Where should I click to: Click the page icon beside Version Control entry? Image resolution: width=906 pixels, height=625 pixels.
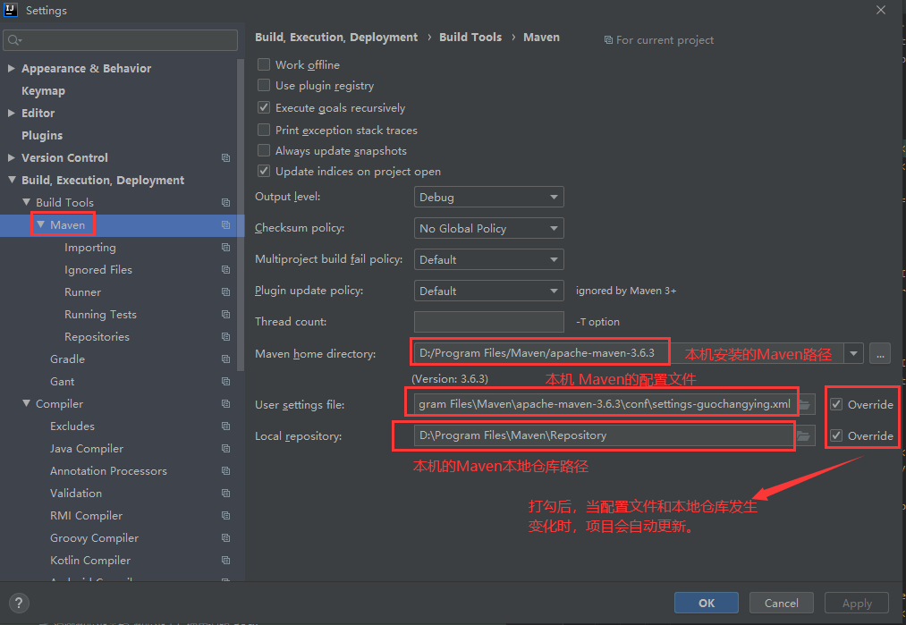[226, 157]
